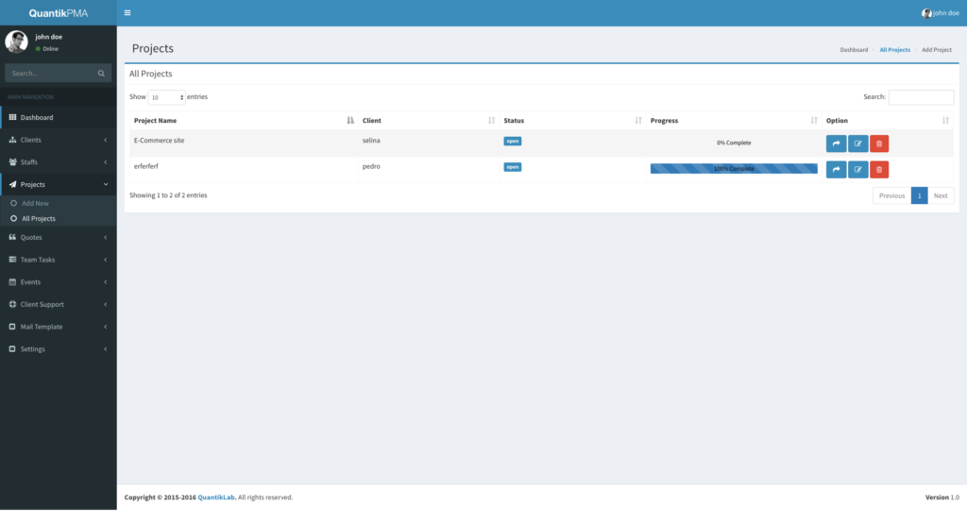Click the Online status under john doe

pyautogui.click(x=47, y=49)
